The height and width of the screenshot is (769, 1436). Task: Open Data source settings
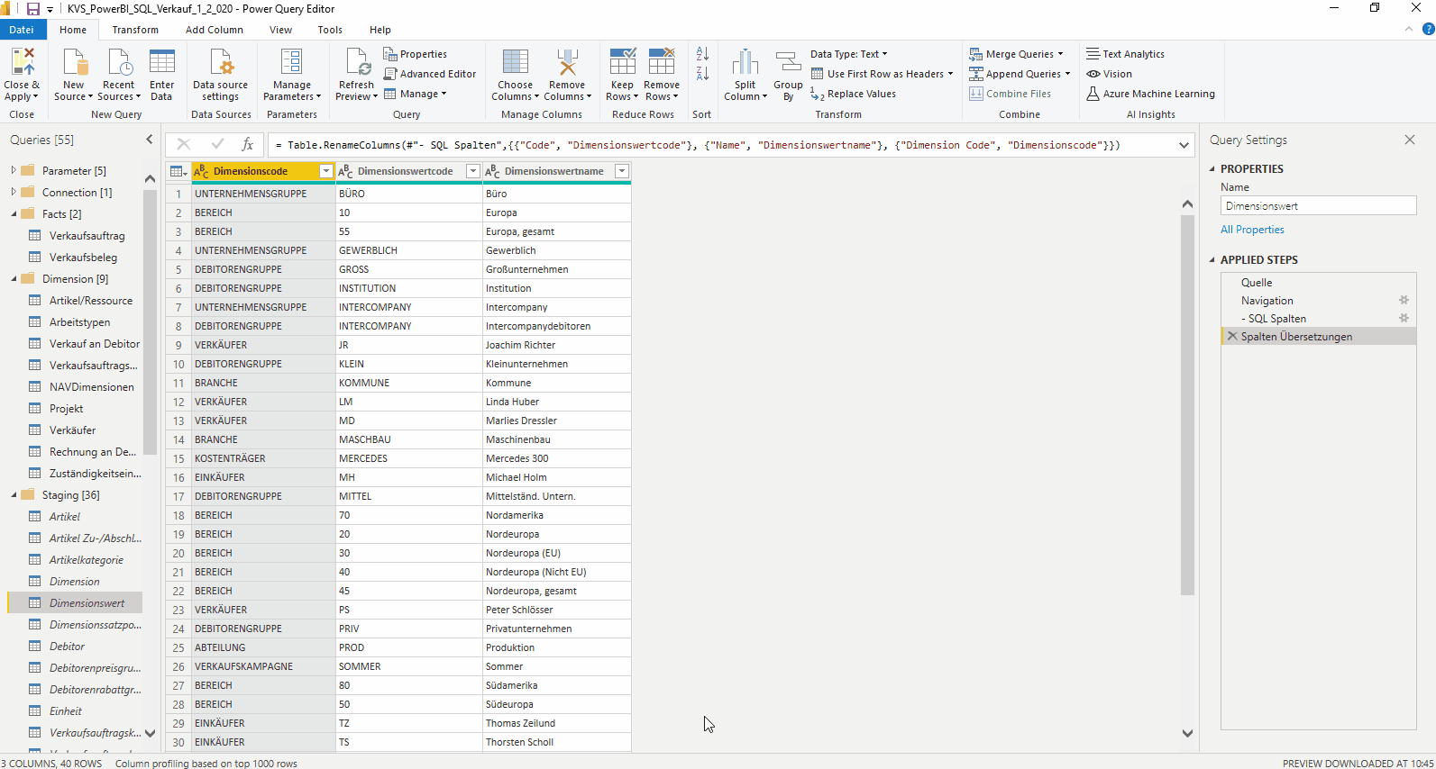pos(220,76)
